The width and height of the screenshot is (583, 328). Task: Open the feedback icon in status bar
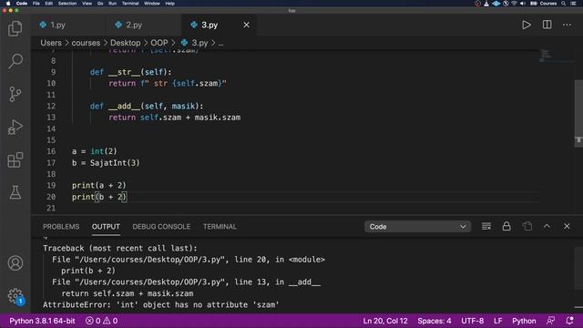[550, 321]
